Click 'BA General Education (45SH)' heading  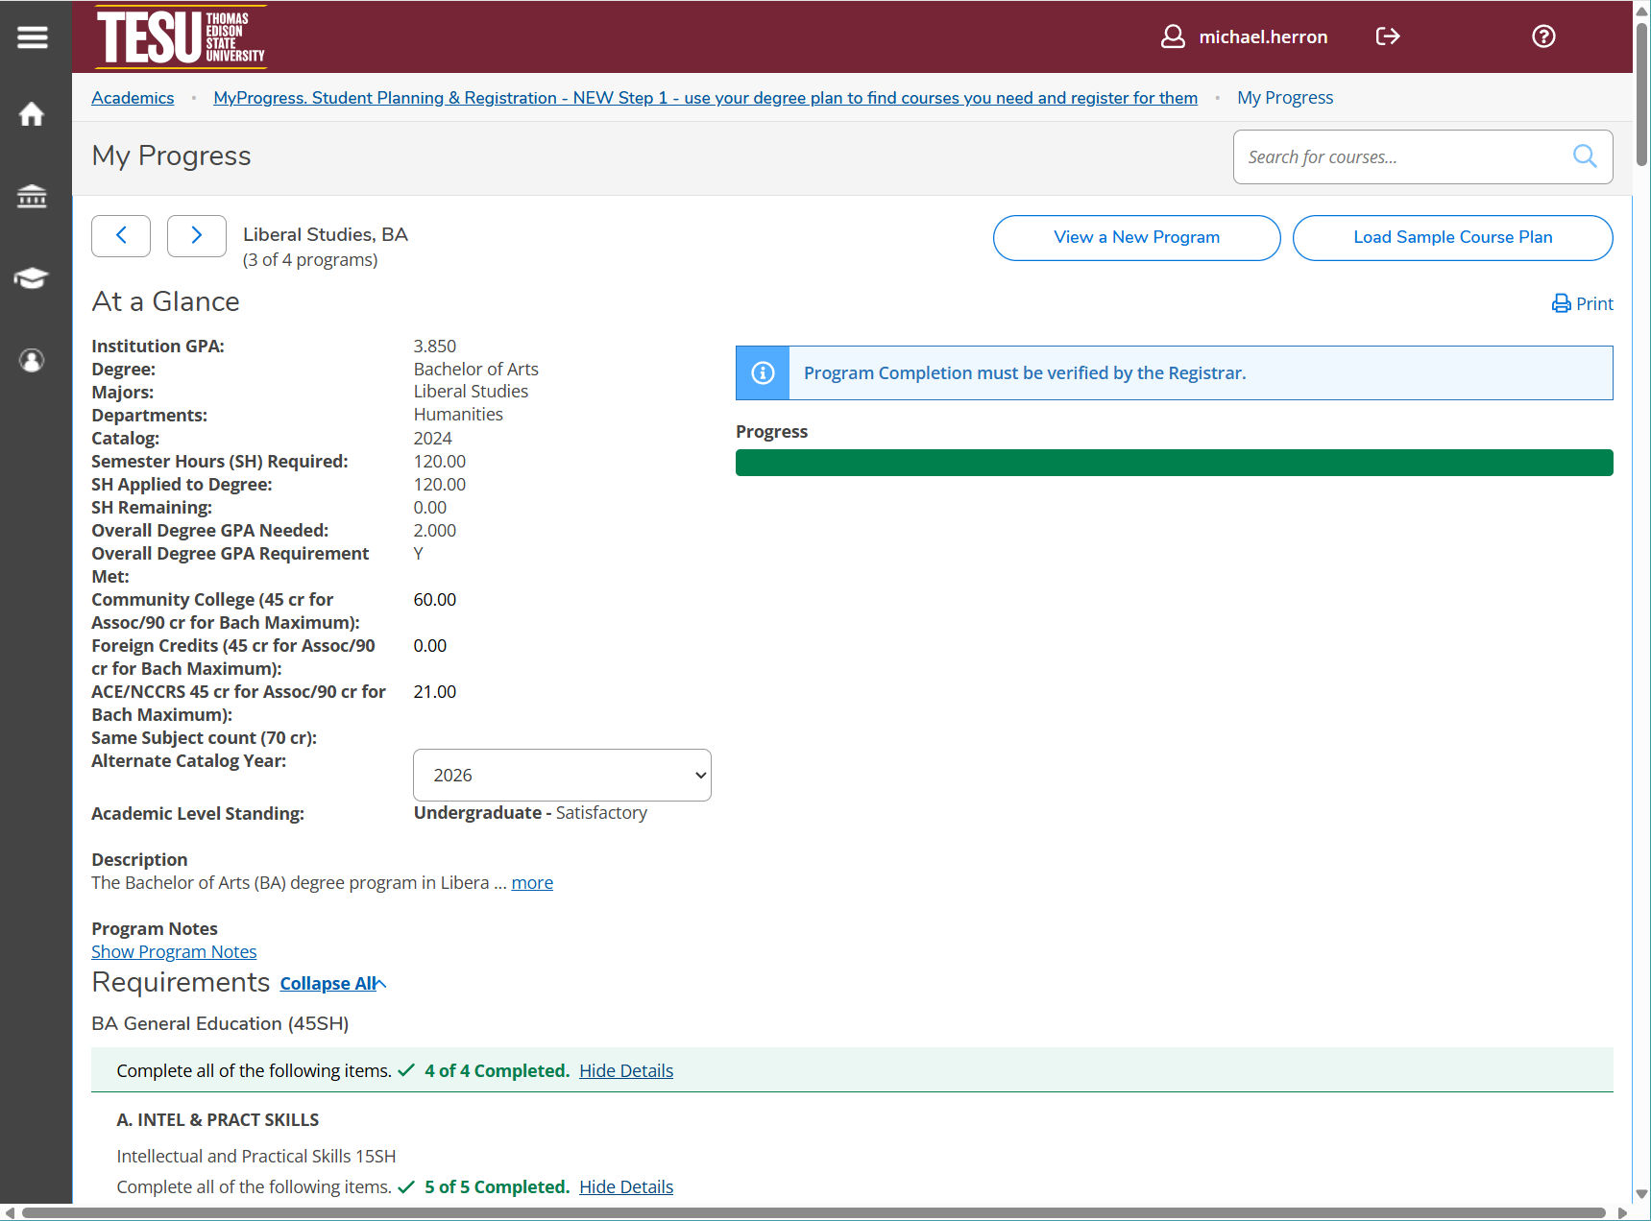[220, 1023]
